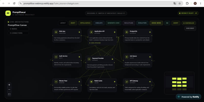Click the PF PromptFlow logo icon
The image size is (204, 102).
point(8,13)
